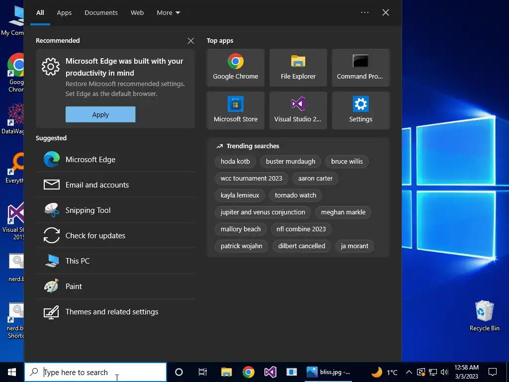Search trending topic bruce willis
Viewport: 509px width, 382px height.
coord(347,162)
